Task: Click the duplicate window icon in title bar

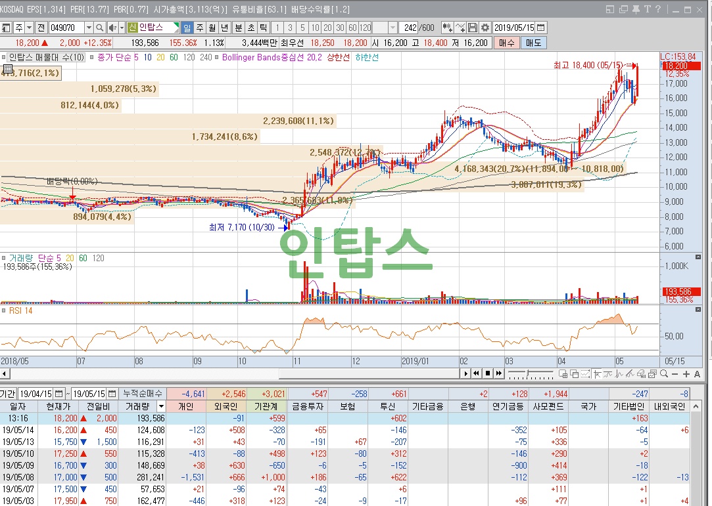Action: 623,9
